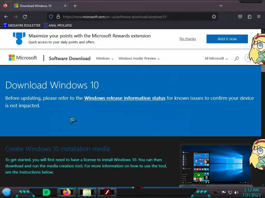This screenshot has height=198, width=265.
Task: Click the account sign-in avatar
Action: click(248, 58)
